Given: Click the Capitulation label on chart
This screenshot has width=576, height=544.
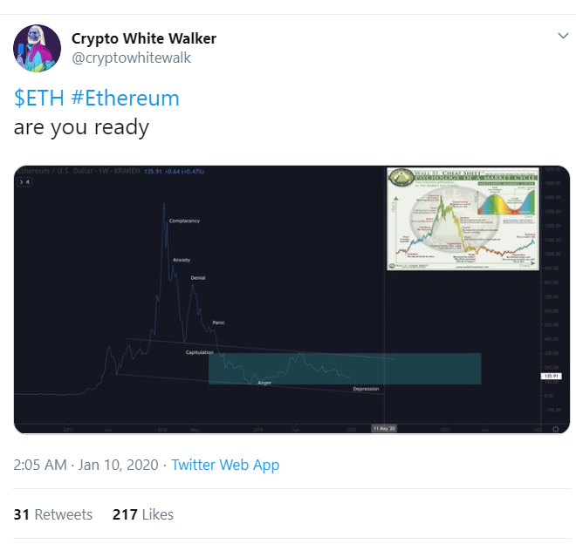Looking at the screenshot, I should [x=200, y=352].
